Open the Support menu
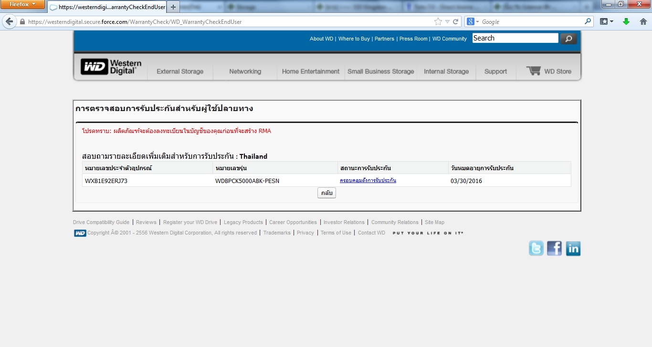The image size is (652, 347). pyautogui.click(x=495, y=71)
